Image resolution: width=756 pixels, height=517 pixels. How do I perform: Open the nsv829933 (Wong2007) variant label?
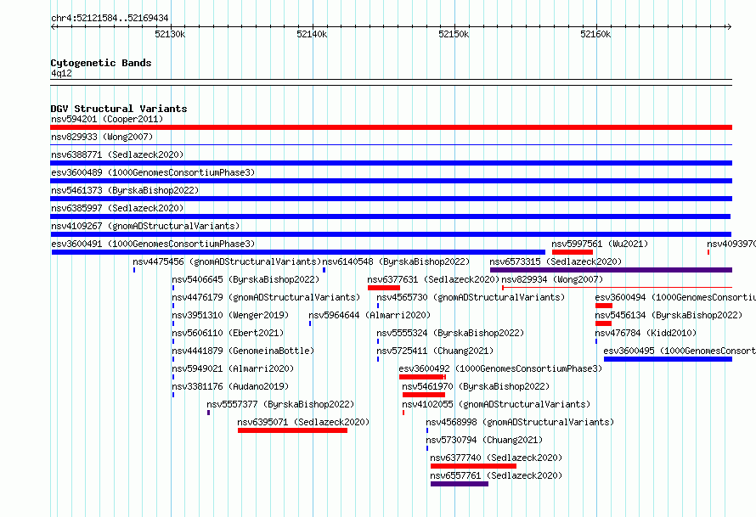pyautogui.click(x=102, y=137)
